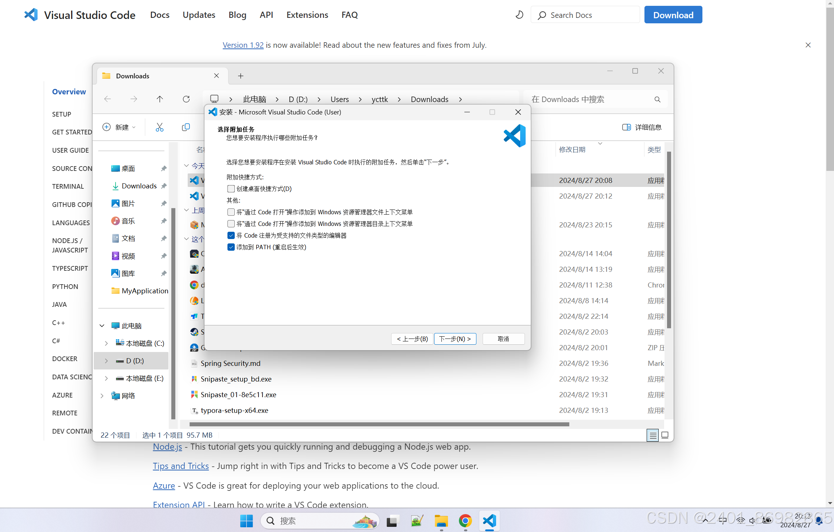This screenshot has height=532, width=834.
Task: Collapse the 上周 file group
Action: point(186,210)
